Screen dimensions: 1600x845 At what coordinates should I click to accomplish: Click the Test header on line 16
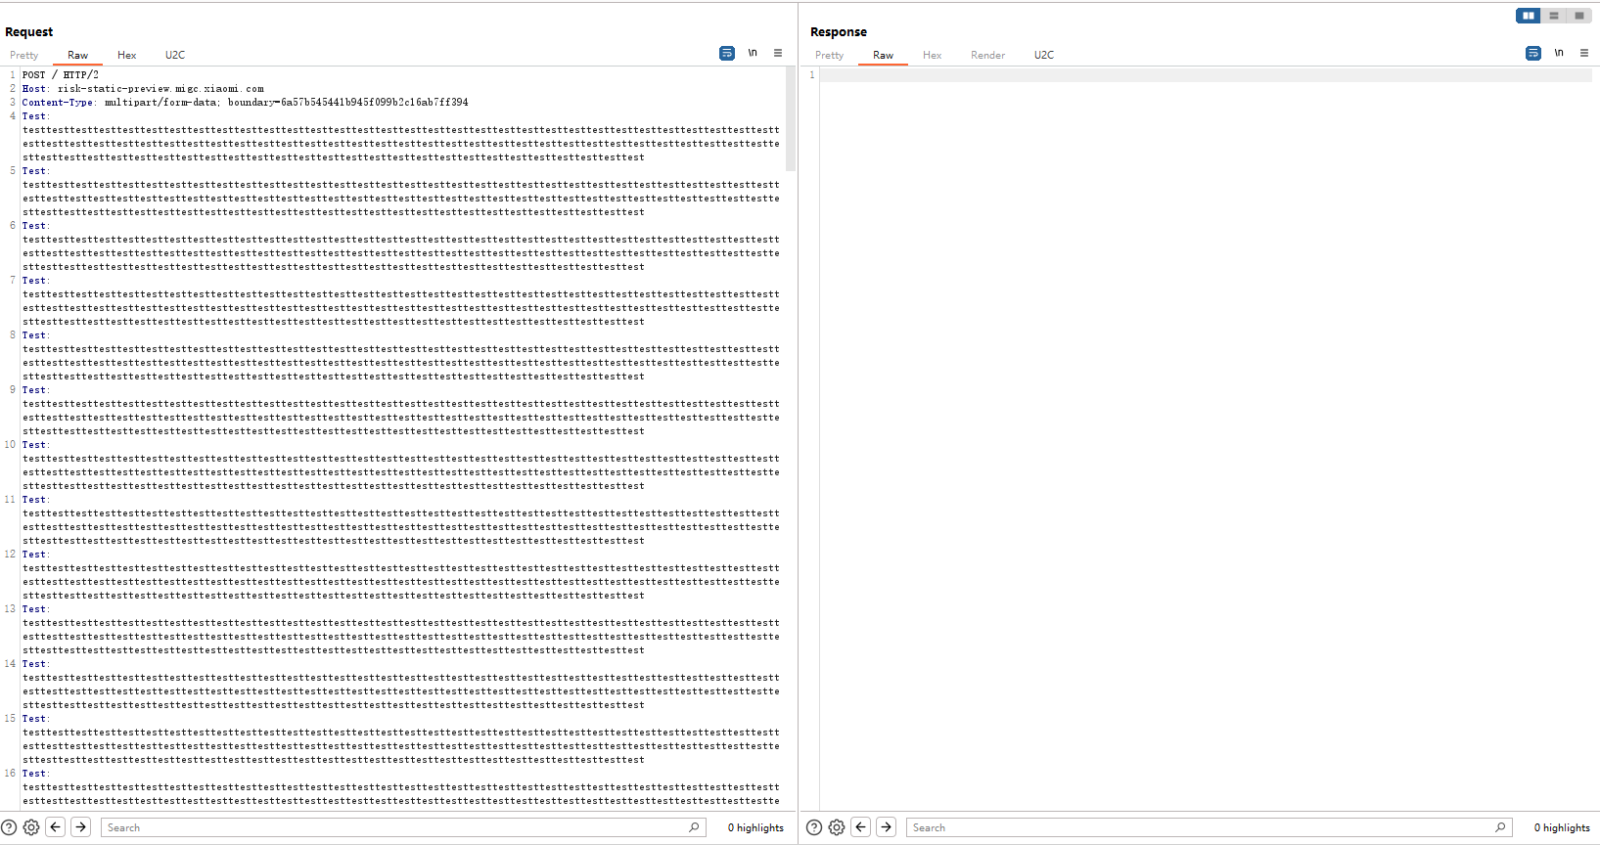pyautogui.click(x=35, y=773)
